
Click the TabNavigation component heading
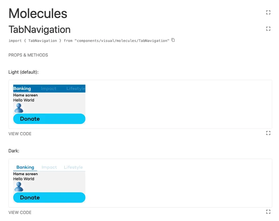coord(39,29)
